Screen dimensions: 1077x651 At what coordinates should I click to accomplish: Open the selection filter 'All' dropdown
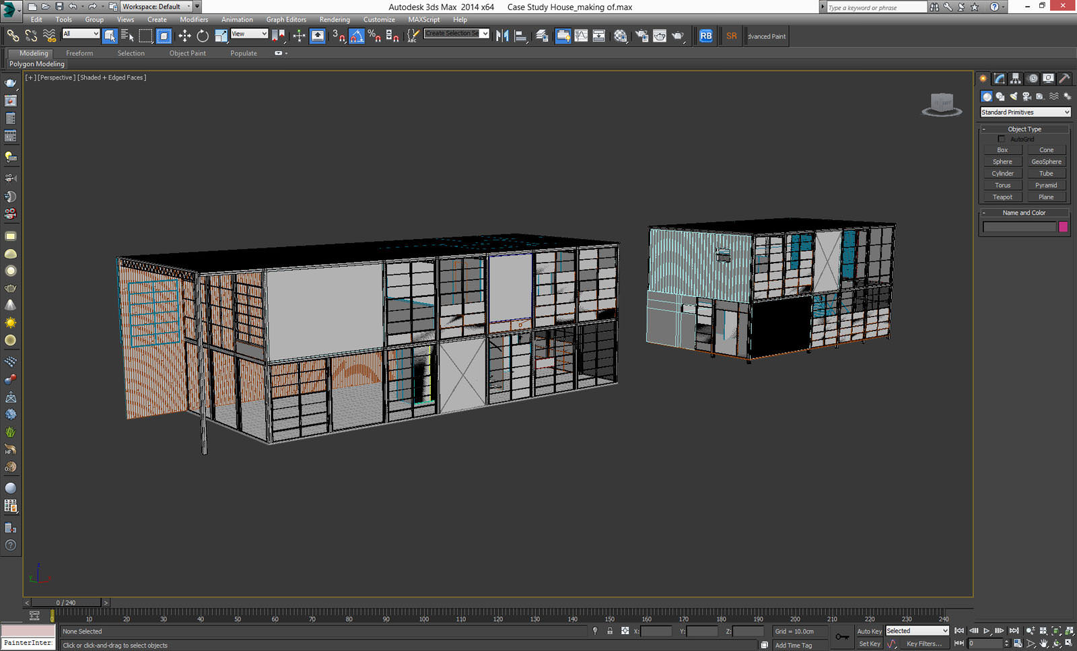(81, 34)
